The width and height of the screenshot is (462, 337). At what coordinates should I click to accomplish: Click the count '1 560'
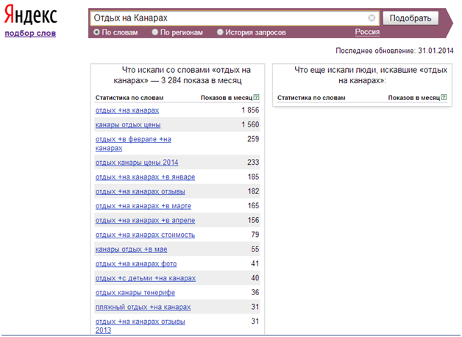click(250, 124)
